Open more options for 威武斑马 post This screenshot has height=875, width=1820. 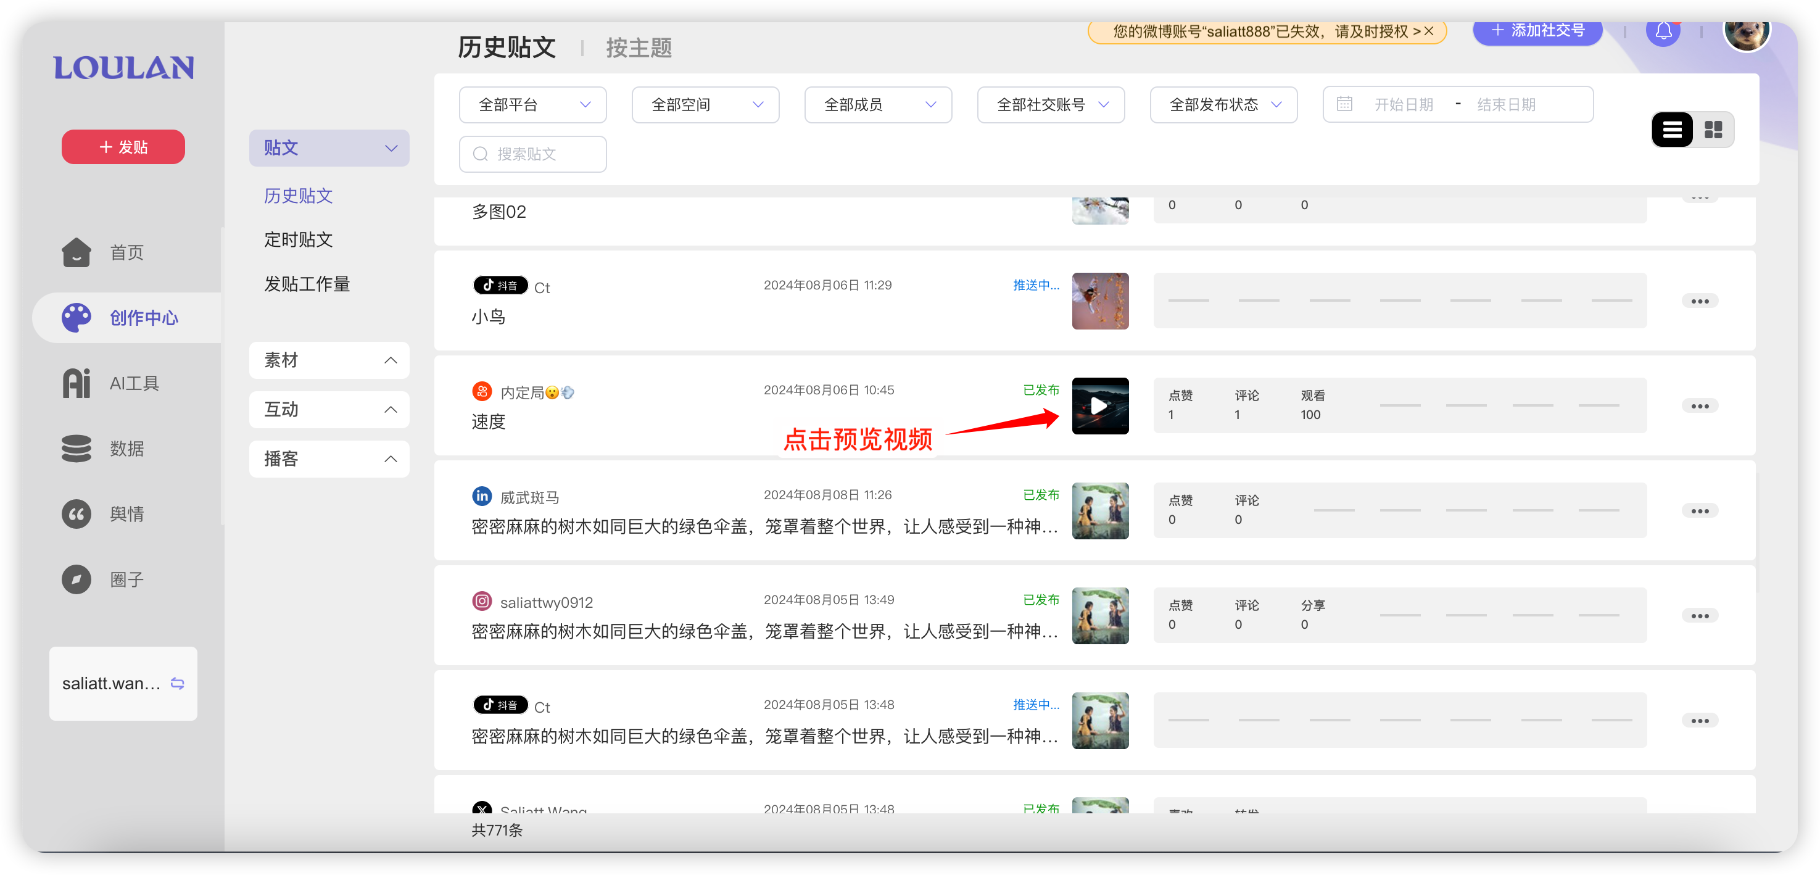pyautogui.click(x=1700, y=510)
